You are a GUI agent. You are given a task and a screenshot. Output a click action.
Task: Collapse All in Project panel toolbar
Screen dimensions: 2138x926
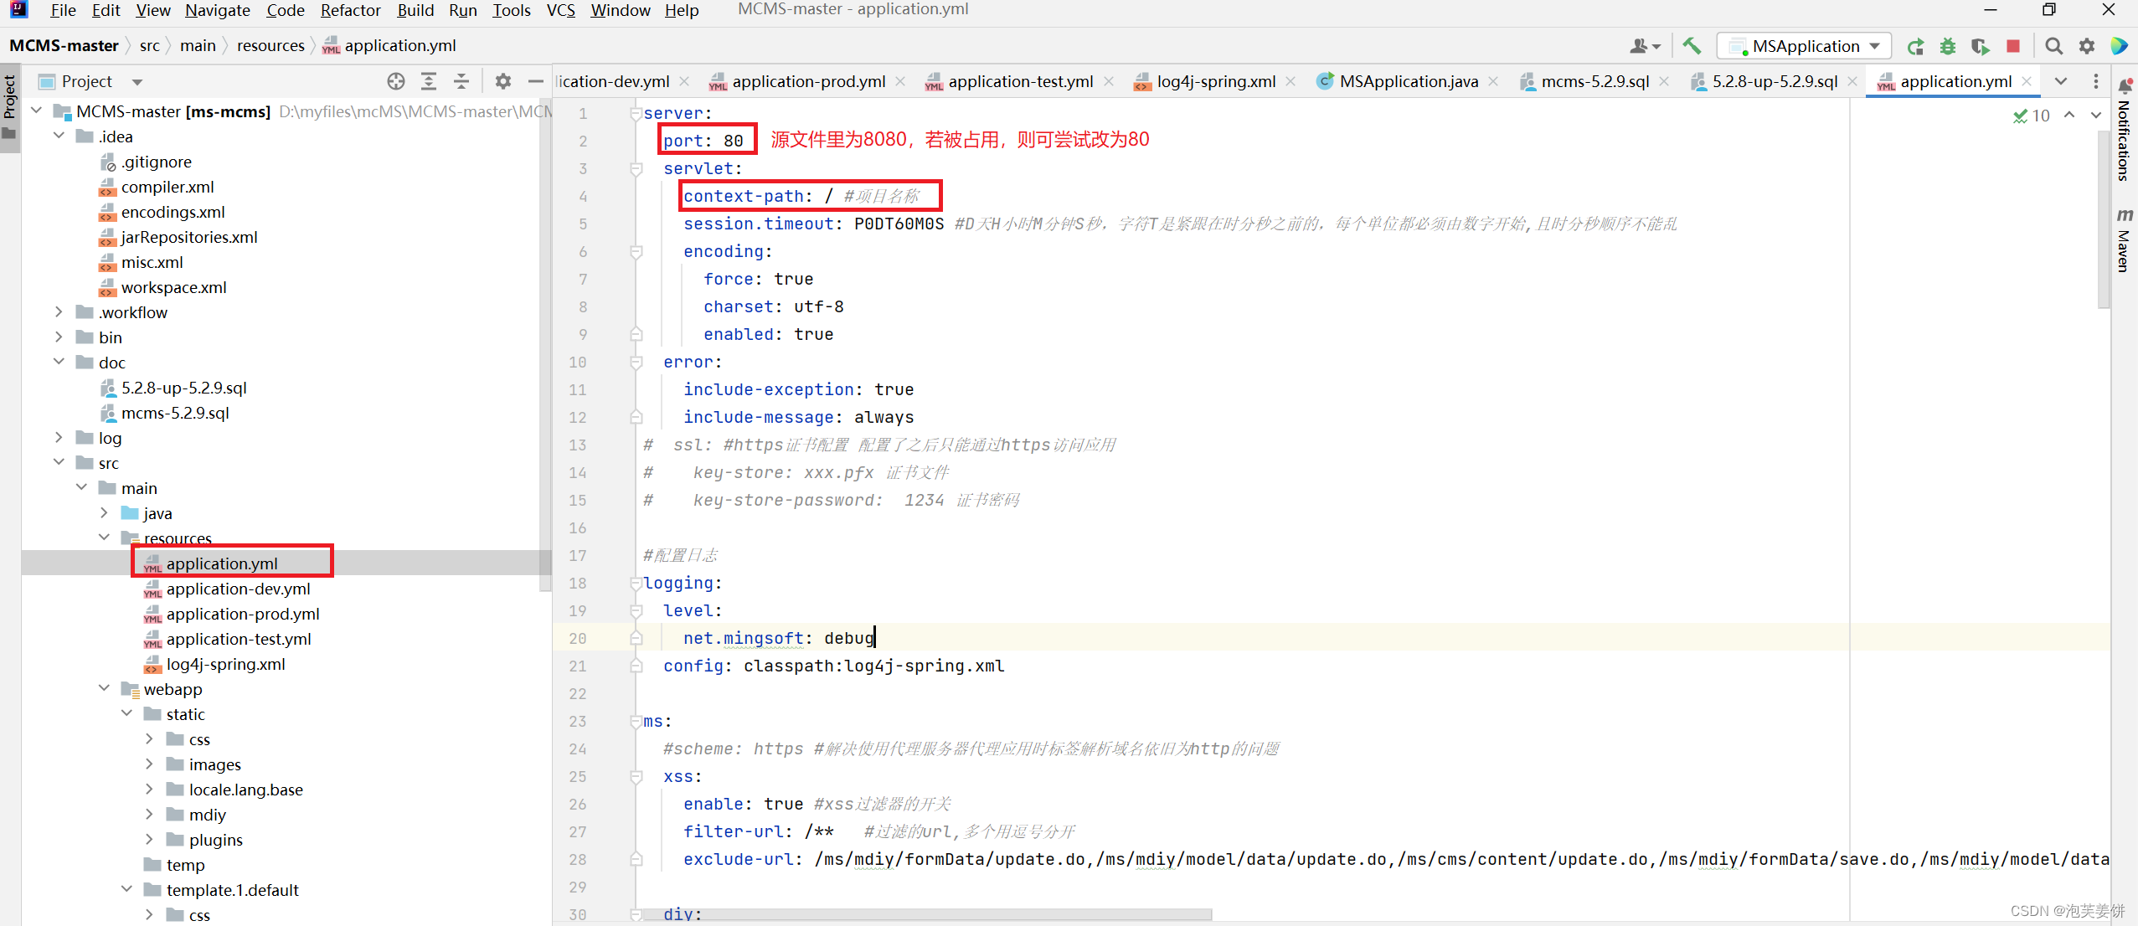[x=461, y=81]
